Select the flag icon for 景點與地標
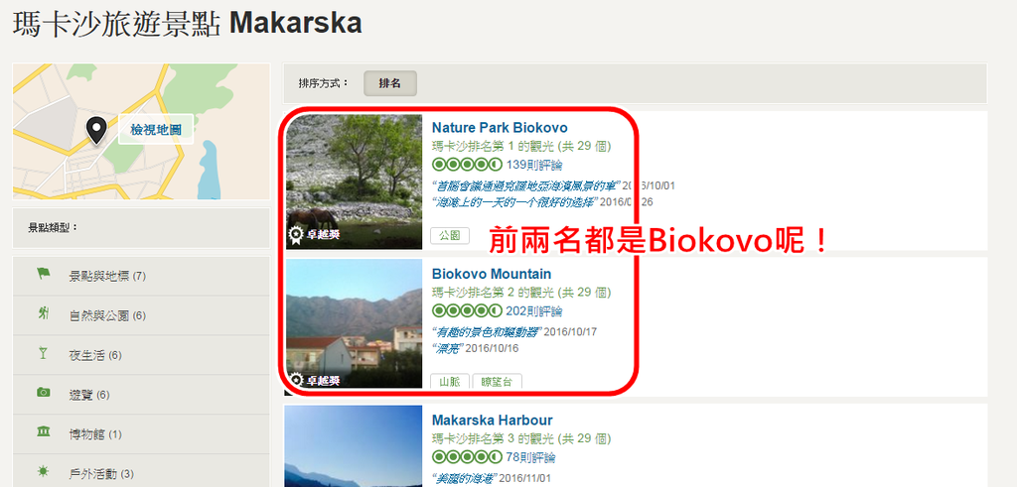This screenshot has width=1017, height=487. coord(44,274)
